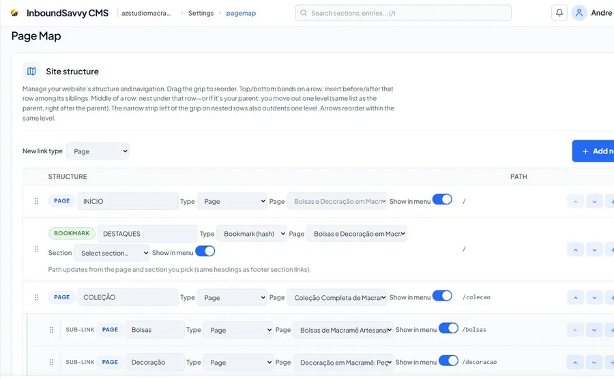Move Decoração row up with arrow

tap(575, 363)
